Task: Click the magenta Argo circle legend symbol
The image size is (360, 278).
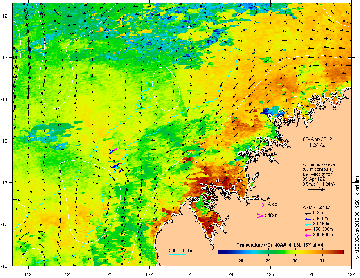Action: [x=262, y=205]
